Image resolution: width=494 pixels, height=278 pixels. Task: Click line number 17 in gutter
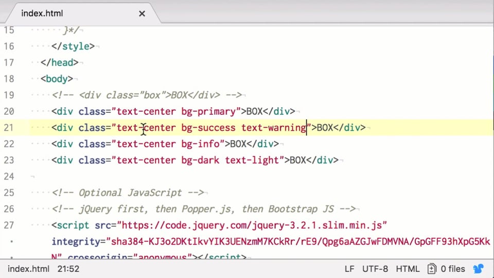[9, 62]
